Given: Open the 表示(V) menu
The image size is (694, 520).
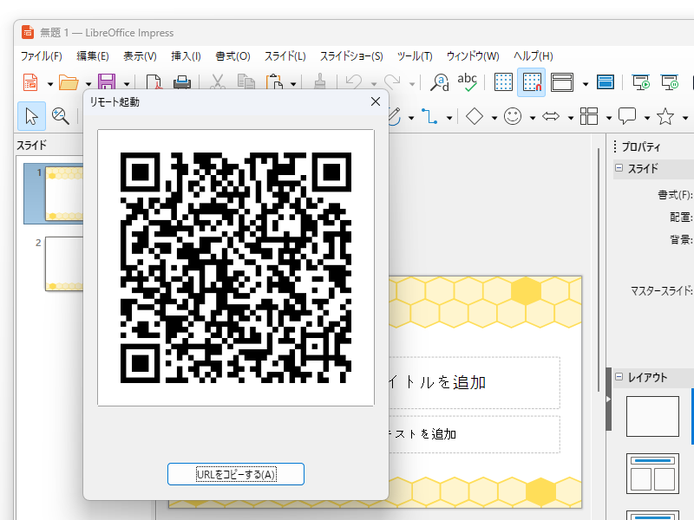Looking at the screenshot, I should [140, 56].
